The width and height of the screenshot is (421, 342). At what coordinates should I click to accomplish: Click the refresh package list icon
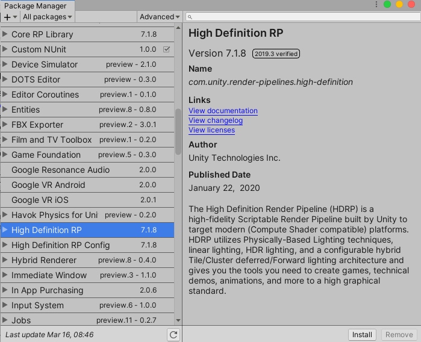[173, 335]
